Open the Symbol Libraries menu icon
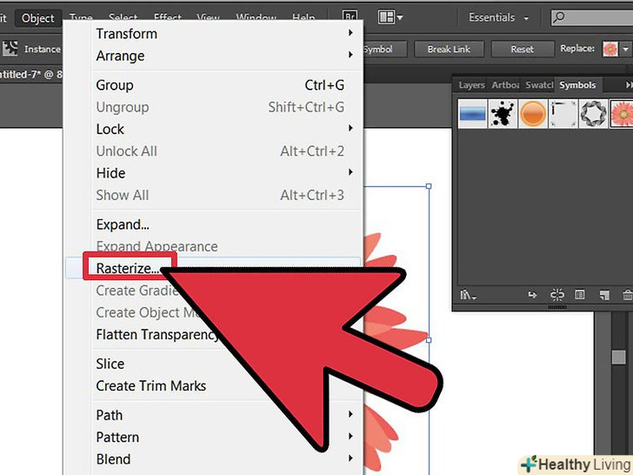The image size is (633, 475). pos(468,295)
